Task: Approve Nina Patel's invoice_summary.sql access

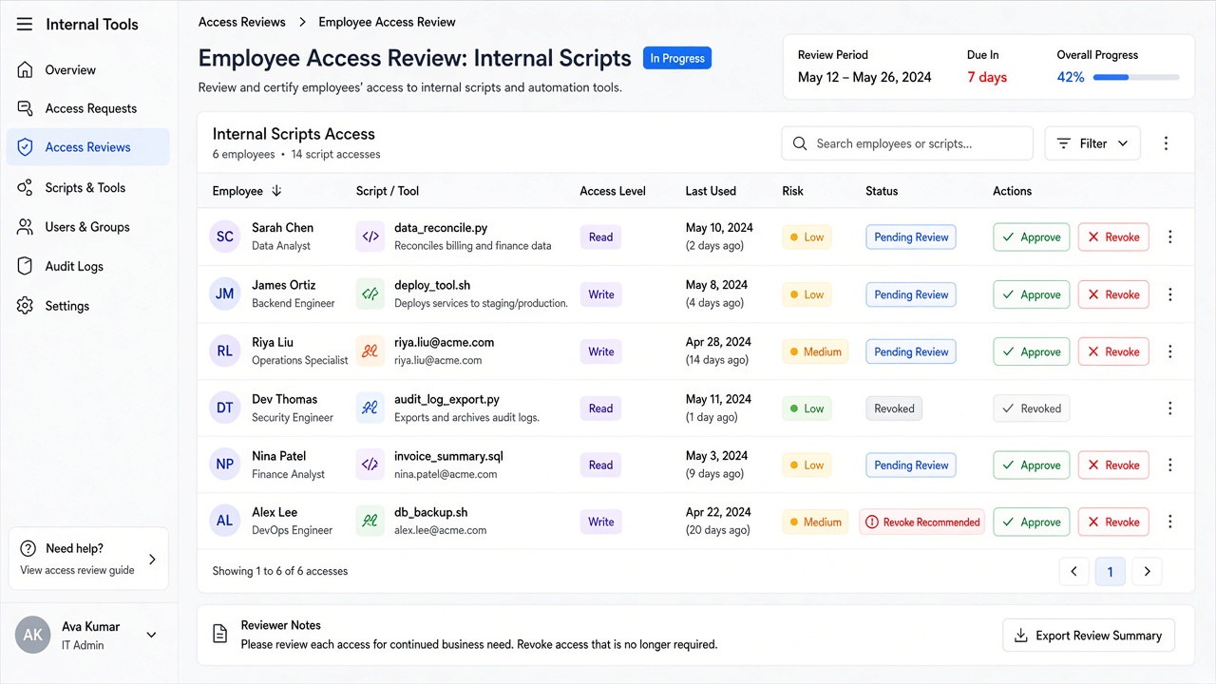Action: coord(1032,465)
